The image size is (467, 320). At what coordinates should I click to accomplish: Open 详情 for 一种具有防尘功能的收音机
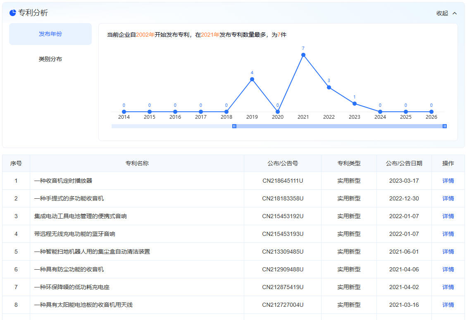(448, 269)
